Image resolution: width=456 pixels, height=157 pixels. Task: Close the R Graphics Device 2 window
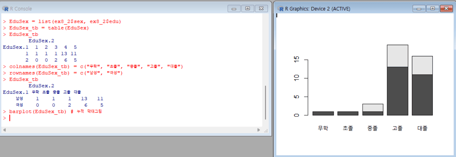pyautogui.click(x=446, y=9)
